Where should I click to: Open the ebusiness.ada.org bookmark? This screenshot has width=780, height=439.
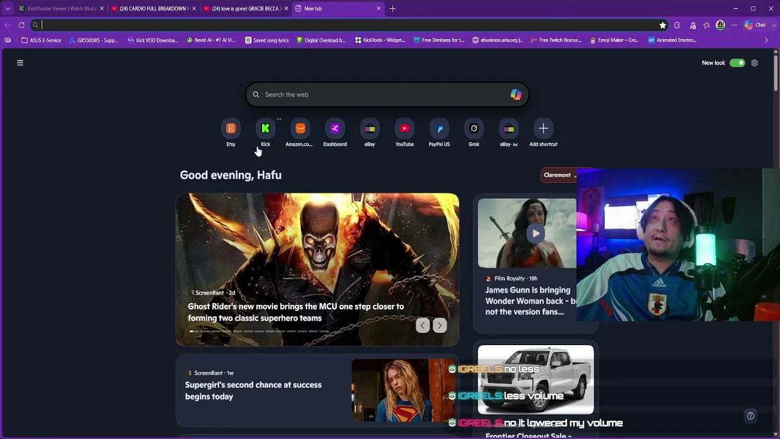tap(497, 40)
